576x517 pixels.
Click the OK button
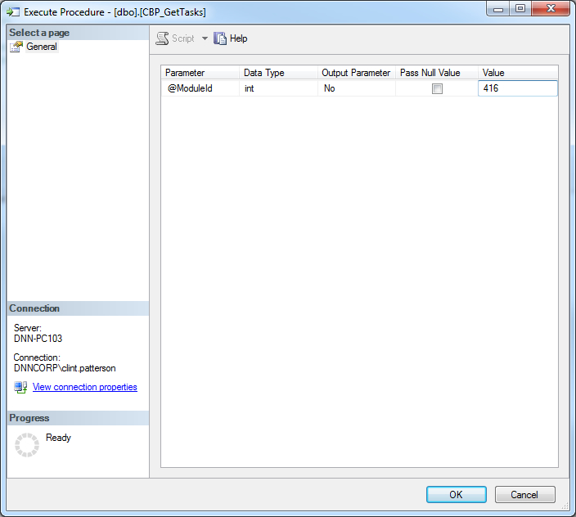pyautogui.click(x=457, y=495)
